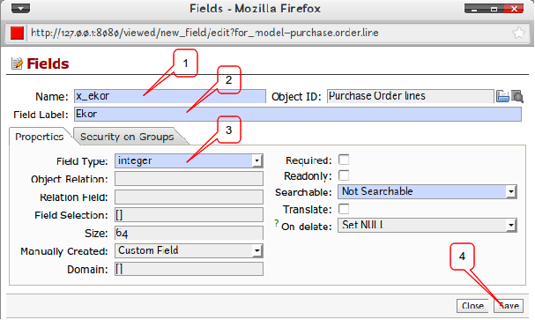Open the On delete Set NULL dropdown
Image resolution: width=535 pixels, height=320 pixels.
(427, 225)
